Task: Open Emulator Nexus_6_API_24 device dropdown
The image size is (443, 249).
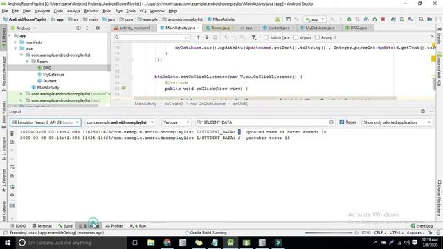Action: pyautogui.click(x=46, y=122)
